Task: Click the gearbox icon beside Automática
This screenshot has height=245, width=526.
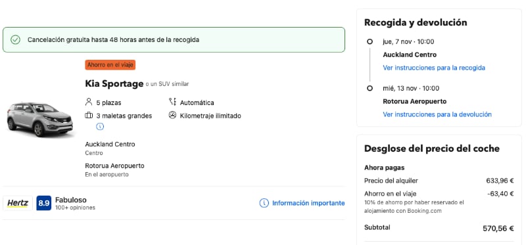Action: click(172, 102)
